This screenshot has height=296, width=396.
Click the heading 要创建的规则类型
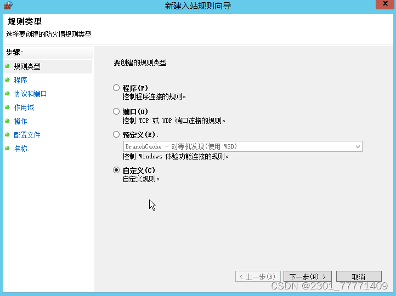click(x=140, y=62)
